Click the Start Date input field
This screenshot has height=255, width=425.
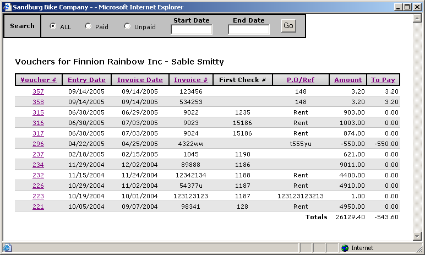click(191, 30)
